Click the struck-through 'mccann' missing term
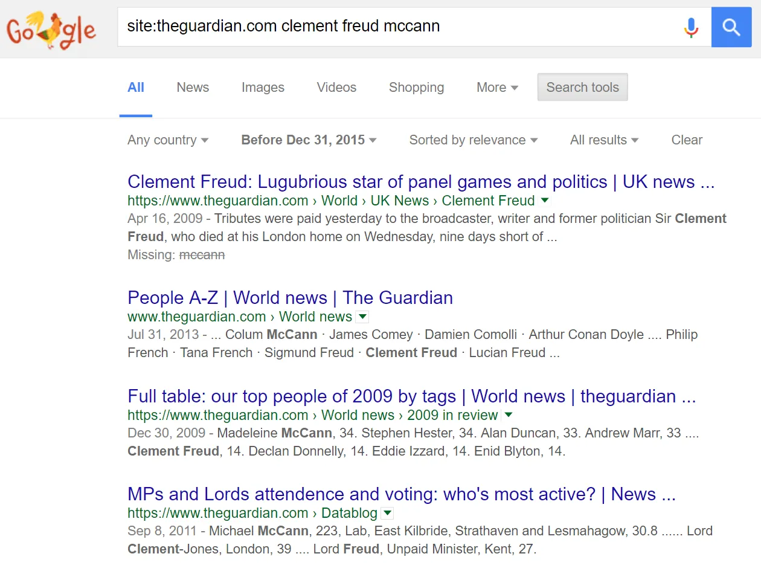This screenshot has height=574, width=761. click(x=202, y=255)
